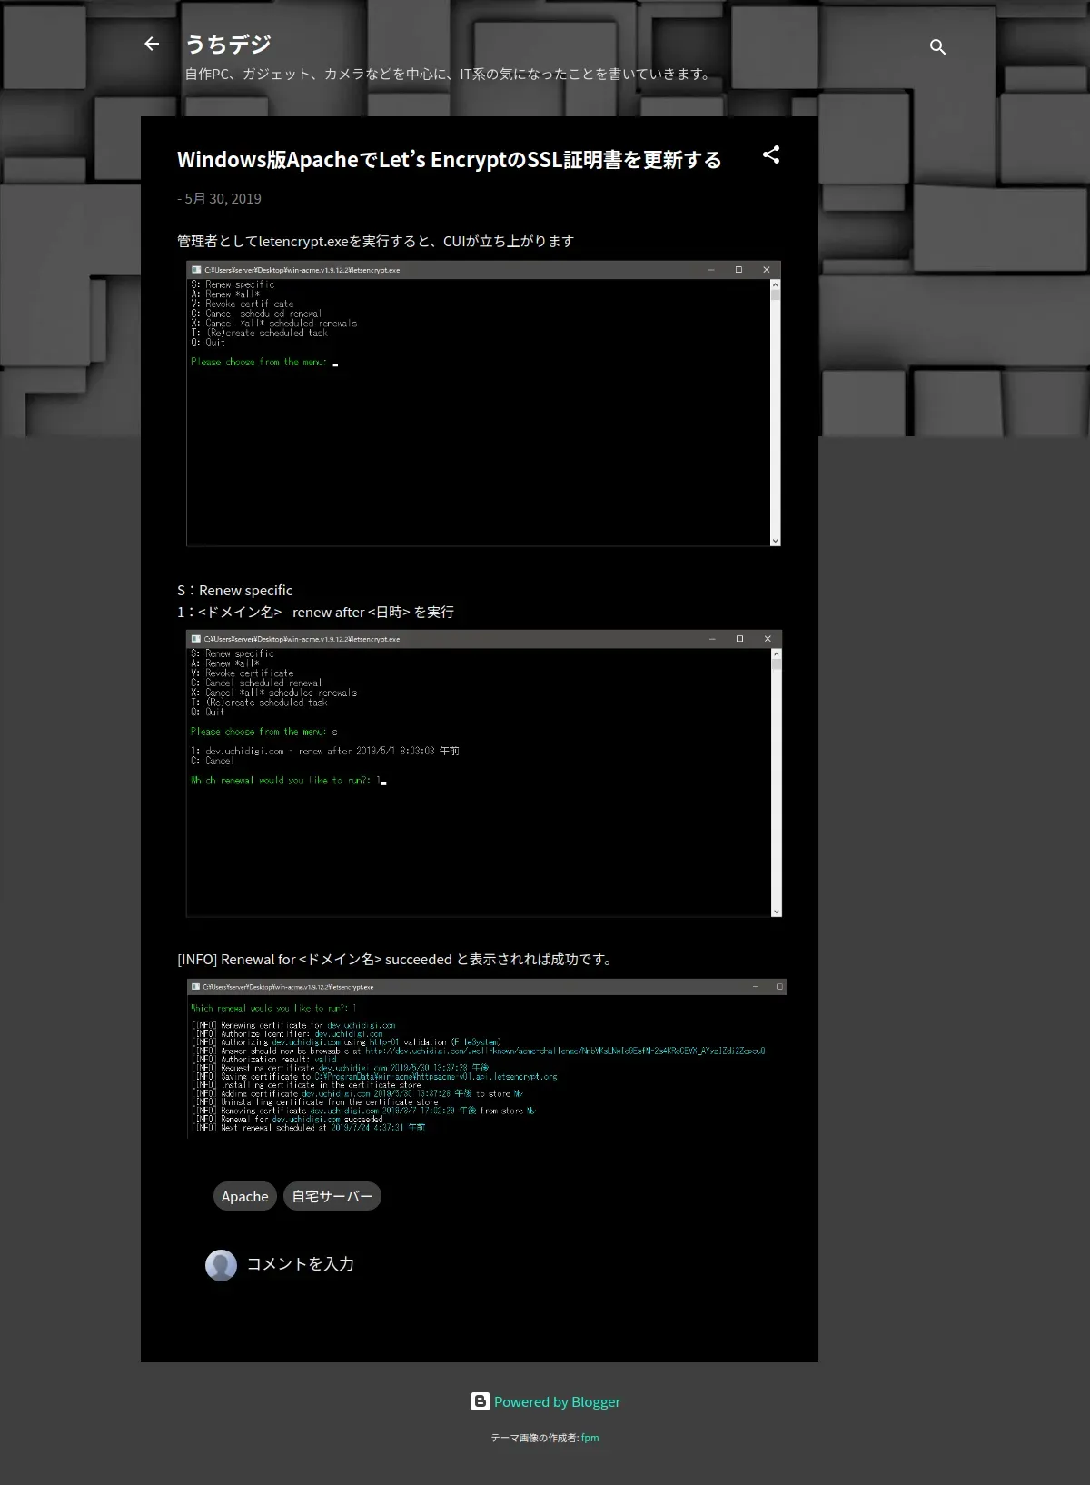Go back with the arrow icon
The width and height of the screenshot is (1090, 1485).
point(152,44)
